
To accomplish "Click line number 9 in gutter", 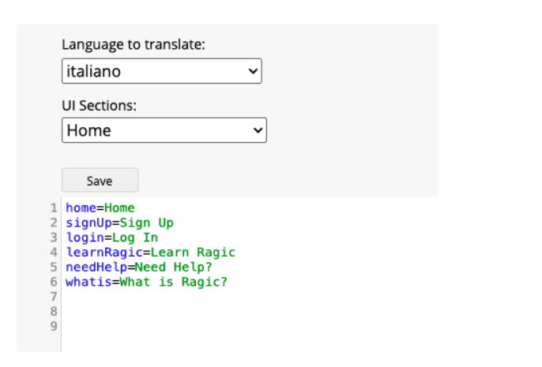I will click(54, 326).
